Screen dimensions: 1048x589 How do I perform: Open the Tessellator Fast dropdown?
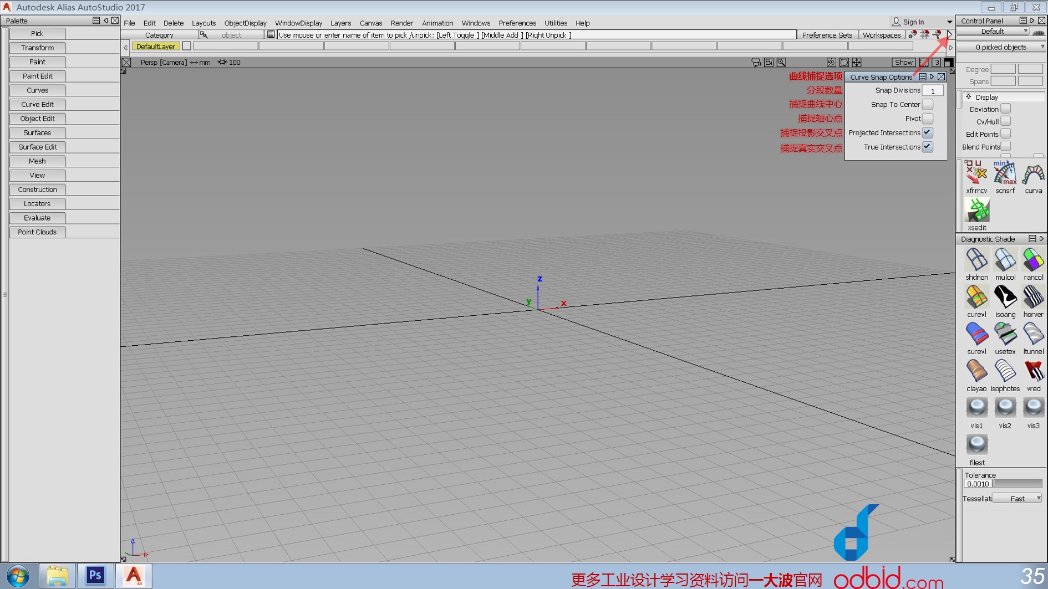1018,499
